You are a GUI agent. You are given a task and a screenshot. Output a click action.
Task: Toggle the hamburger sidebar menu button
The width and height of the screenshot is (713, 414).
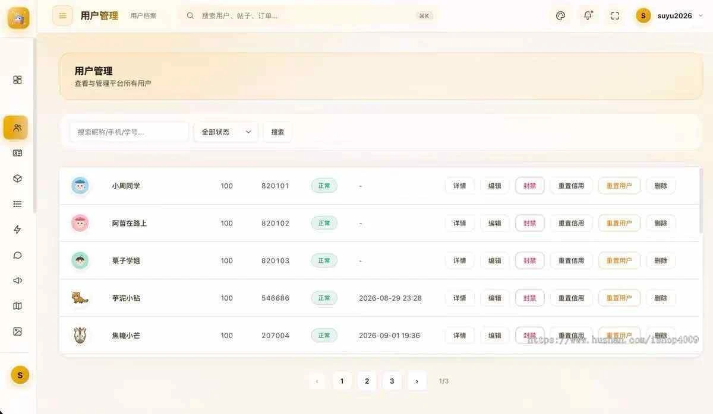pyautogui.click(x=62, y=15)
